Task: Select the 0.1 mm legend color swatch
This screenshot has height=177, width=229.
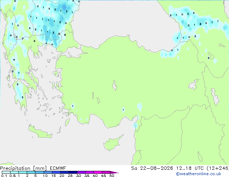Action: coord(6,172)
